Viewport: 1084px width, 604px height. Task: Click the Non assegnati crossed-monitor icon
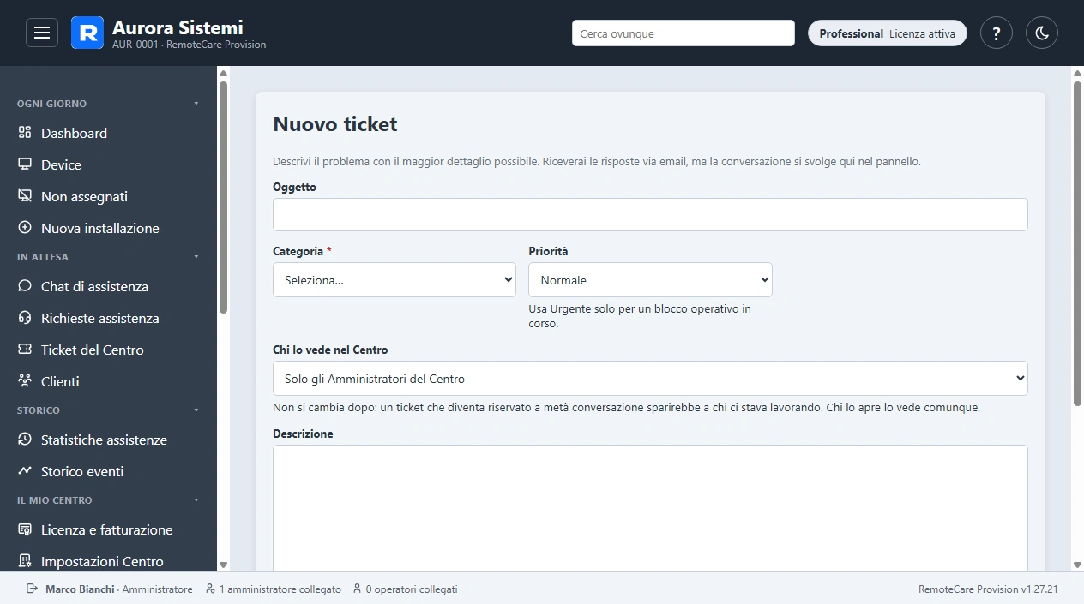coord(25,196)
